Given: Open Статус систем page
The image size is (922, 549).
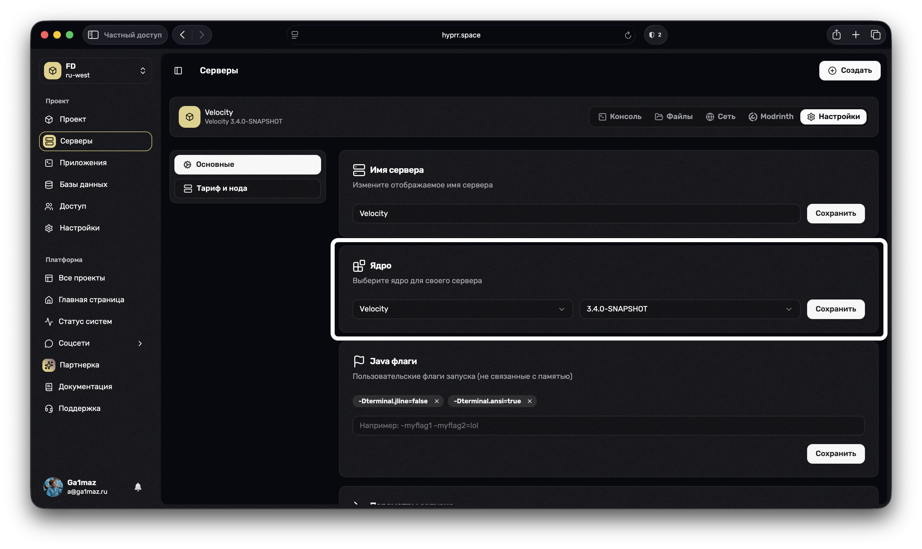Looking at the screenshot, I should (95, 322).
